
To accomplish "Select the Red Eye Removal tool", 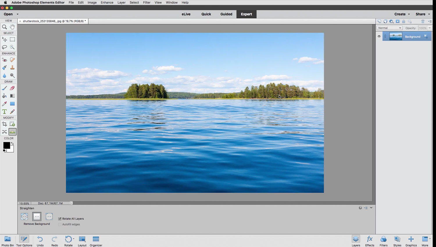I will coord(4,60).
